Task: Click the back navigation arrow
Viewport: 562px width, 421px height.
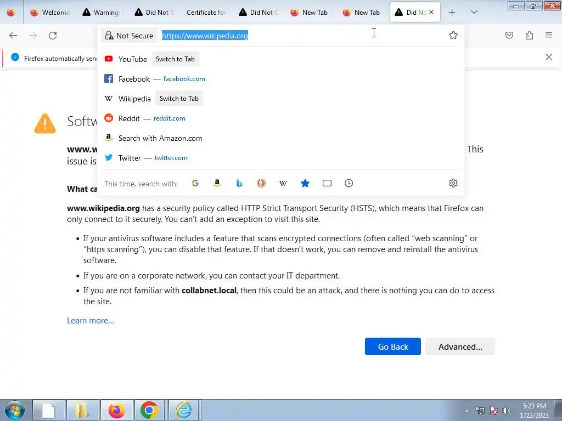Action: (13, 36)
